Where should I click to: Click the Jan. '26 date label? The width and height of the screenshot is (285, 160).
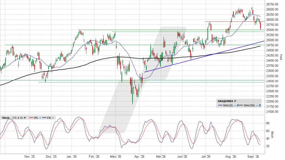(x=72, y=156)
